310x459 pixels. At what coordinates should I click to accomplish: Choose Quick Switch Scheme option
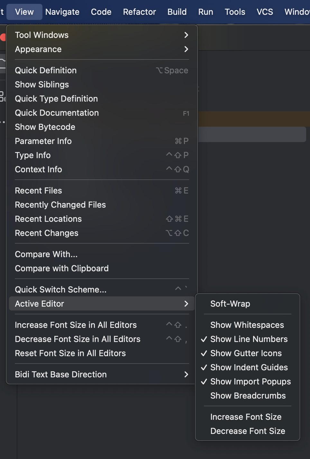(x=102, y=290)
